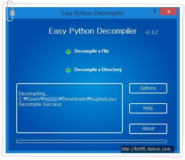Click the 'Decompiling...' log line
This screenshot has width=185, height=160.
pos(34,94)
